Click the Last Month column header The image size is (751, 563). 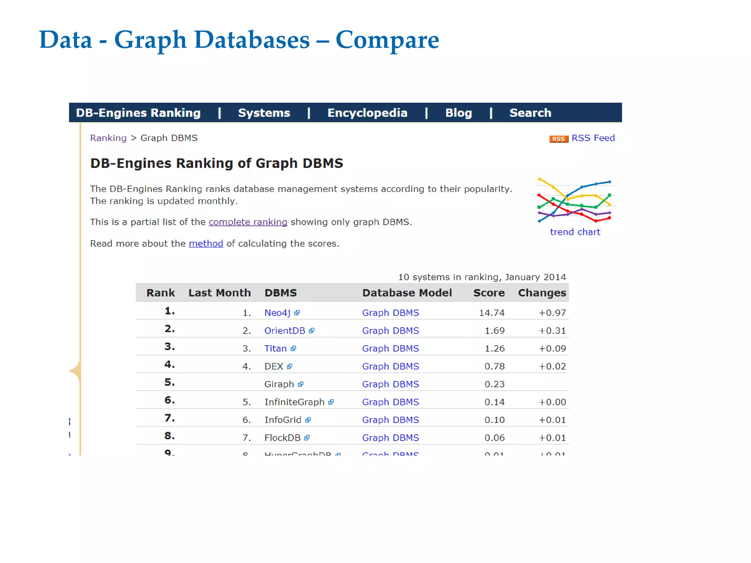(220, 293)
